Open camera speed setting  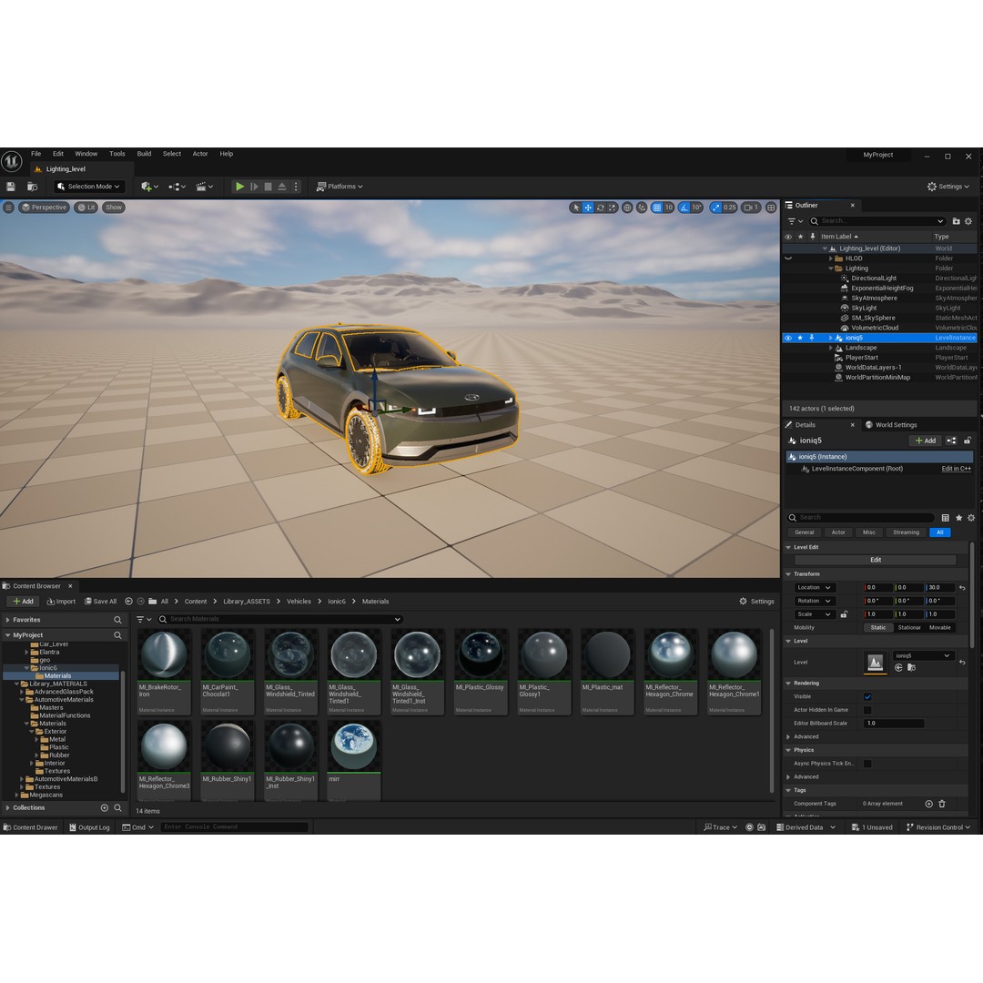751,208
